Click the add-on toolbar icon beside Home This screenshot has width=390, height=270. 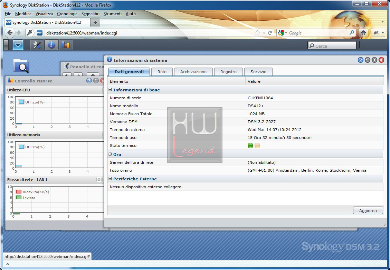coord(376,33)
